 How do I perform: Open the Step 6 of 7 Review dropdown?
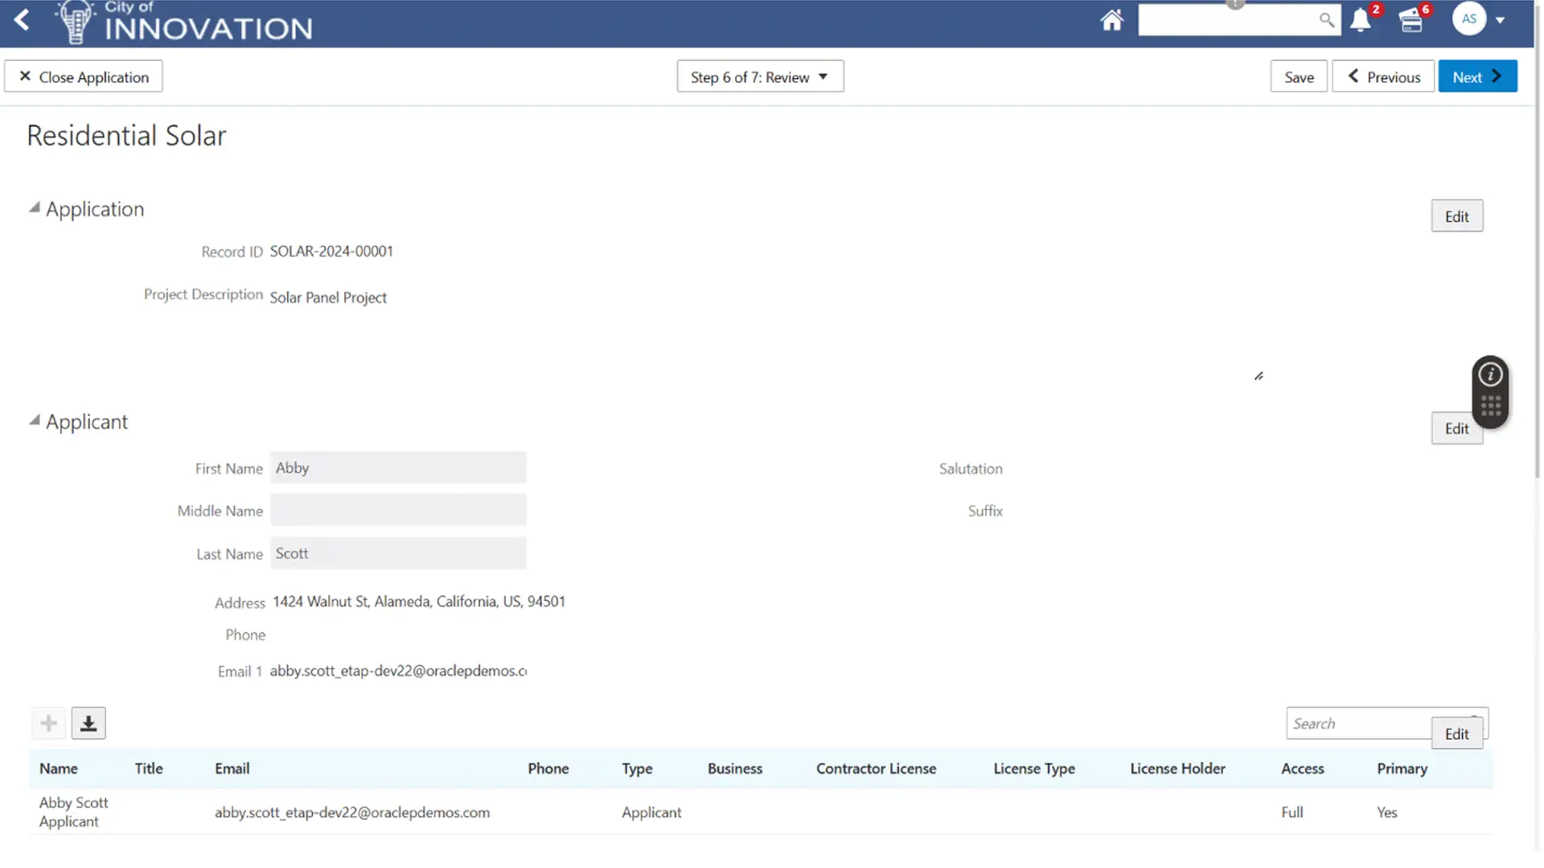pos(759,77)
